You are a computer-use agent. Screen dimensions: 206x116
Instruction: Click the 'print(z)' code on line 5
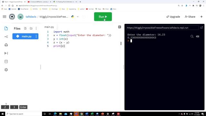pyautogui.click(x=59, y=46)
